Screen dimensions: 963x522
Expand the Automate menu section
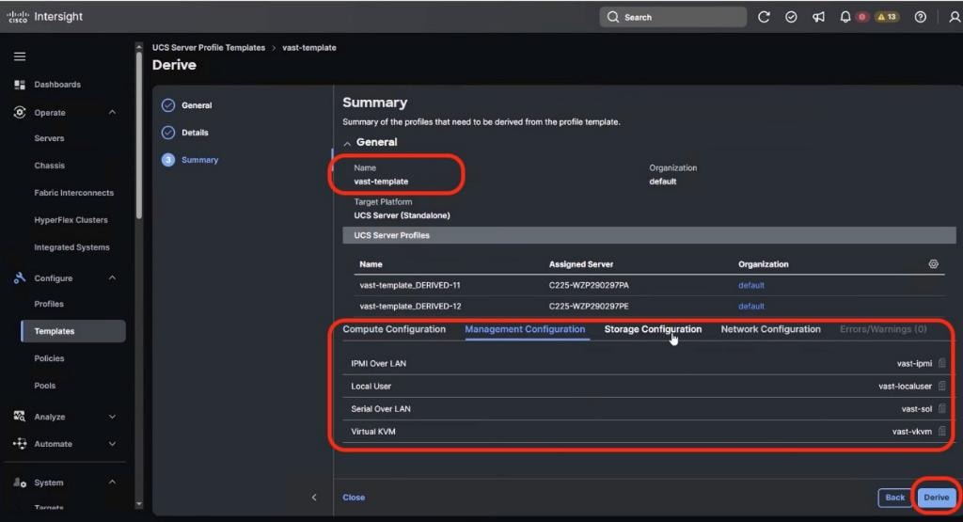(113, 443)
